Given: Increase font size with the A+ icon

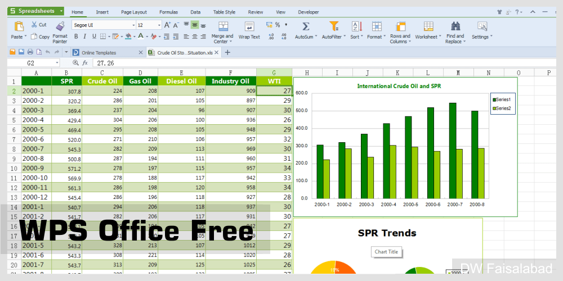Looking at the screenshot, I should 167,25.
